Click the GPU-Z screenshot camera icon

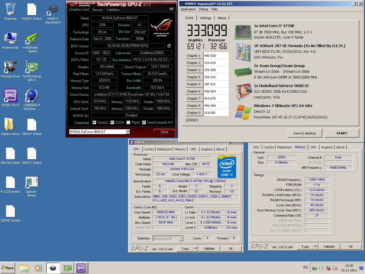tap(171, 9)
